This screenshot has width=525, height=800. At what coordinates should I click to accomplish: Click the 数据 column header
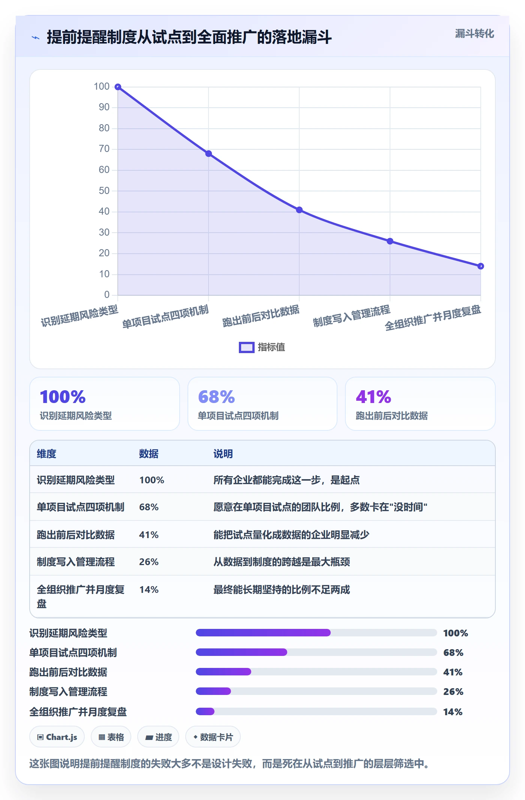coord(149,454)
